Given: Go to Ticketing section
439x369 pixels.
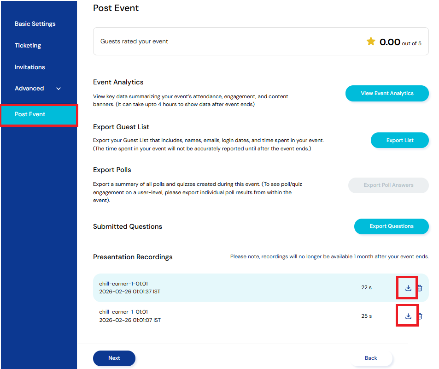Looking at the screenshot, I should (28, 45).
